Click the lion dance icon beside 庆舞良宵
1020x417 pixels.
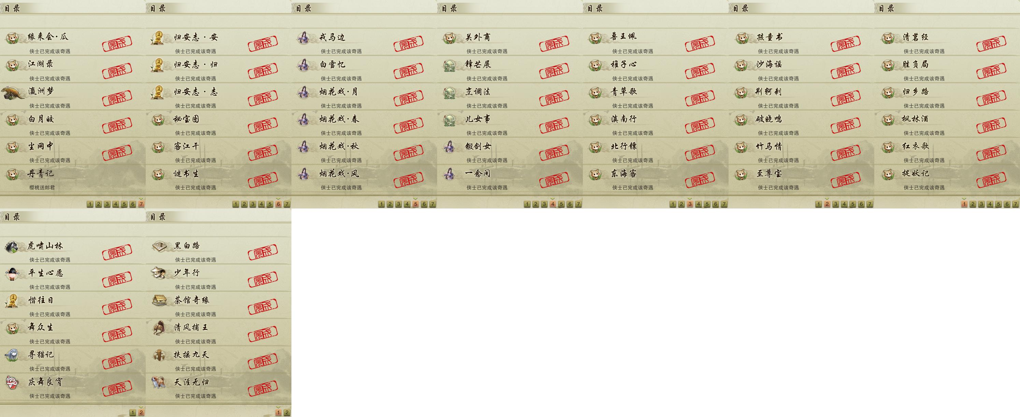tap(12, 382)
